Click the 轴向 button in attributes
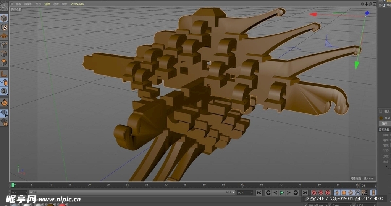The height and width of the screenshot is (206, 391). point(384,123)
